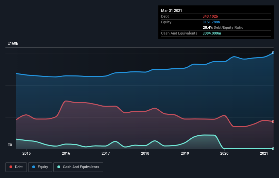Click the Equity label in tooltip
The width and height of the screenshot is (279, 178).
point(166,22)
